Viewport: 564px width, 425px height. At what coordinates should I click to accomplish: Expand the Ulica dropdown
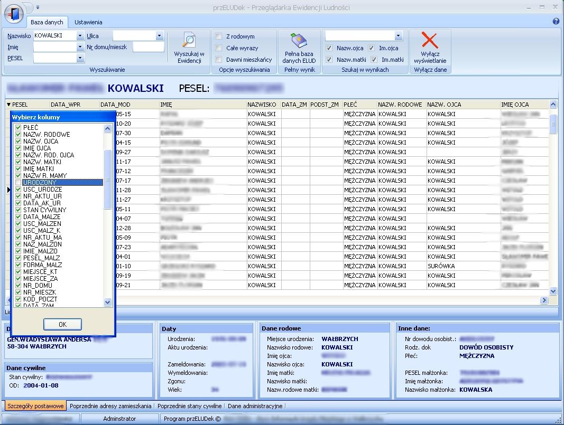click(x=159, y=35)
